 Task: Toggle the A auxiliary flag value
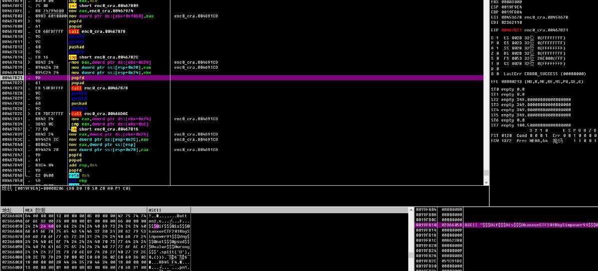click(x=497, y=48)
